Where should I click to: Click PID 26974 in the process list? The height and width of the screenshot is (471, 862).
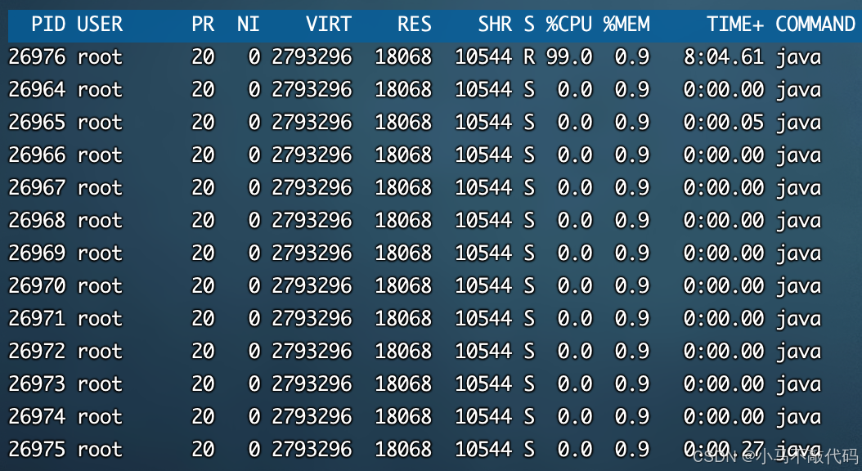coord(37,416)
